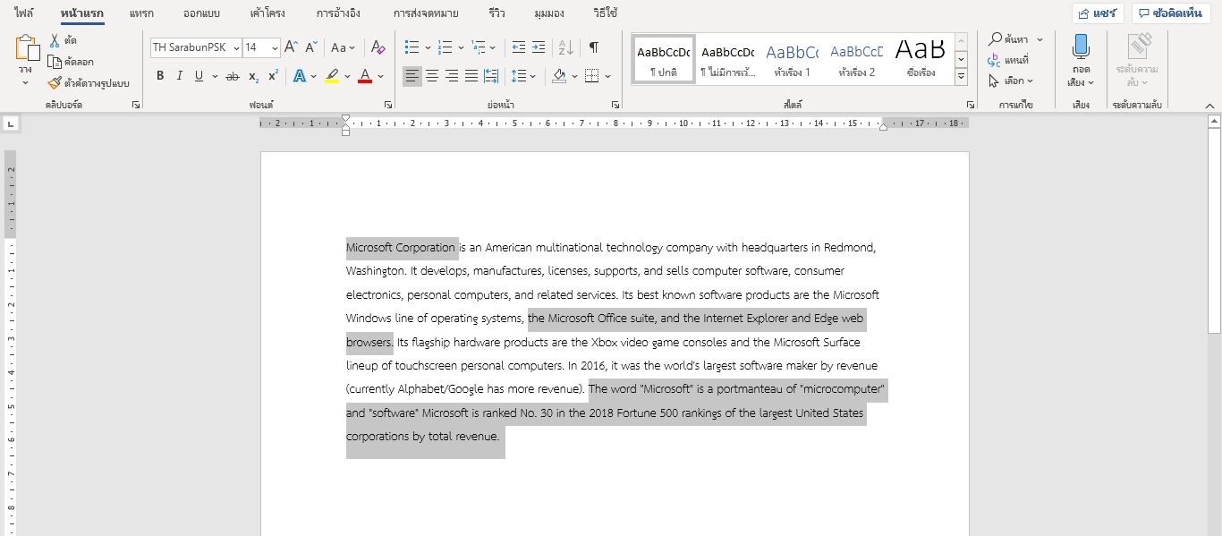Screen dimensions: 1222x536
Task: Center align the paragraph
Action: 431,76
